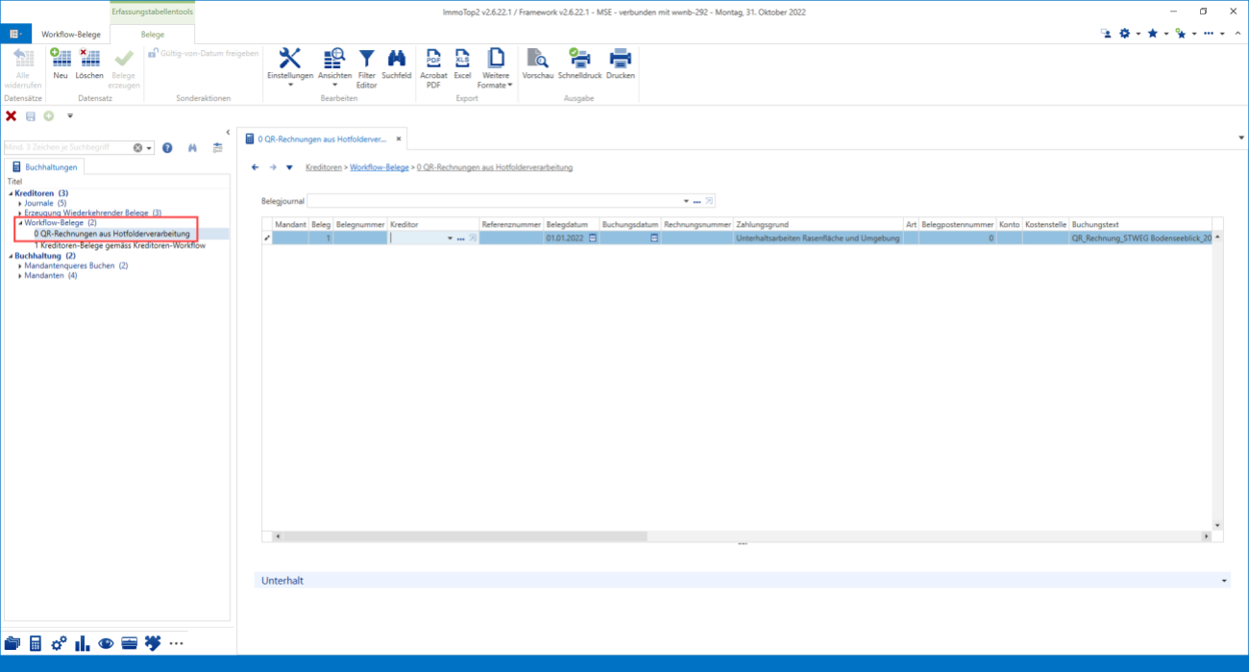Expand the Journale tree node
This screenshot has width=1249, height=672.
[x=19, y=204]
